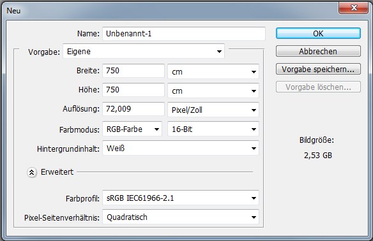Open the RGB-Farbe color mode dropdown

132,129
